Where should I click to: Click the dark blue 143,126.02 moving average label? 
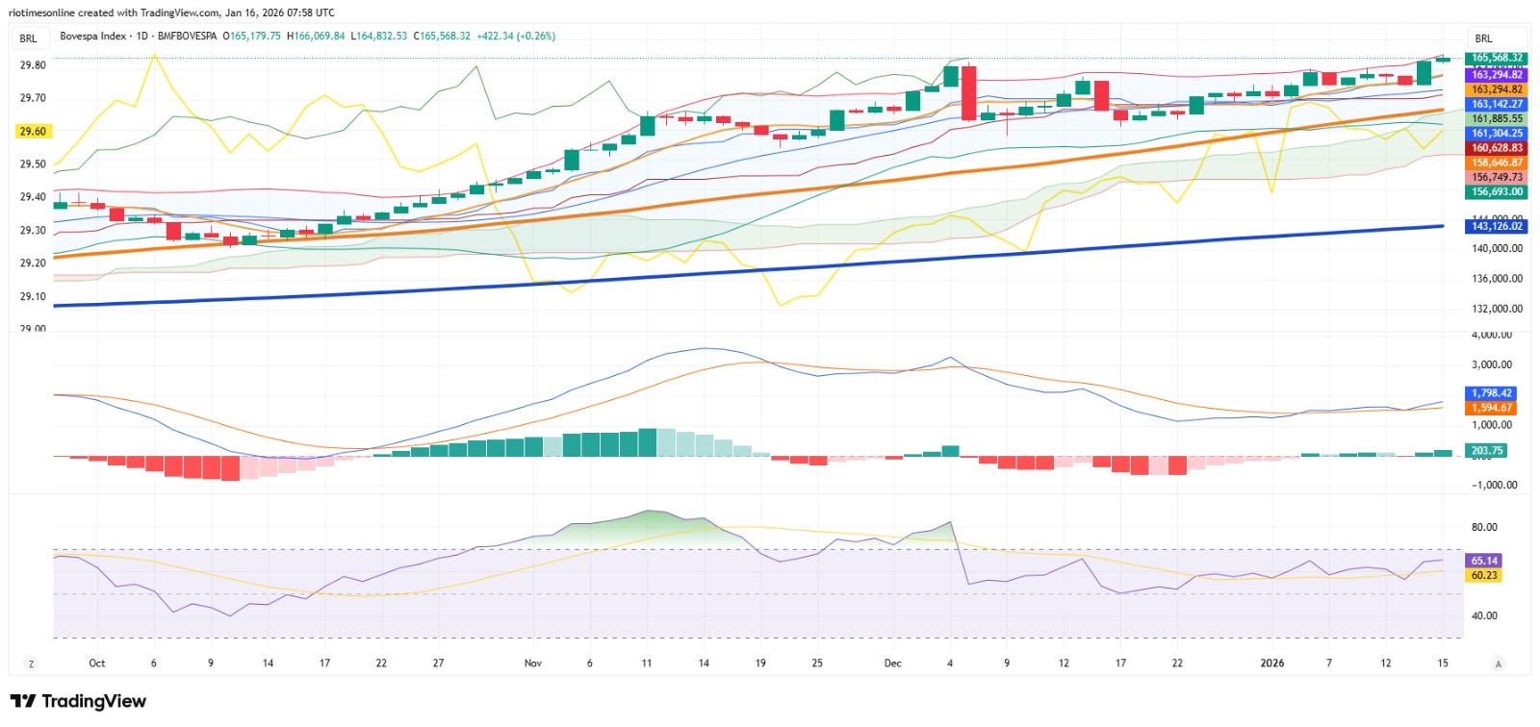tap(1497, 226)
